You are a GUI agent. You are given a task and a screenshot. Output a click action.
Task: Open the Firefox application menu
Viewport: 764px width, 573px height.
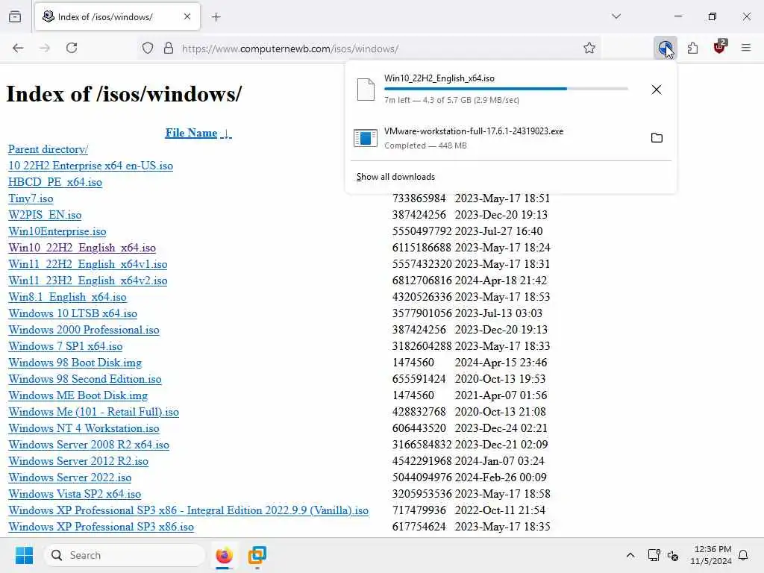point(746,48)
